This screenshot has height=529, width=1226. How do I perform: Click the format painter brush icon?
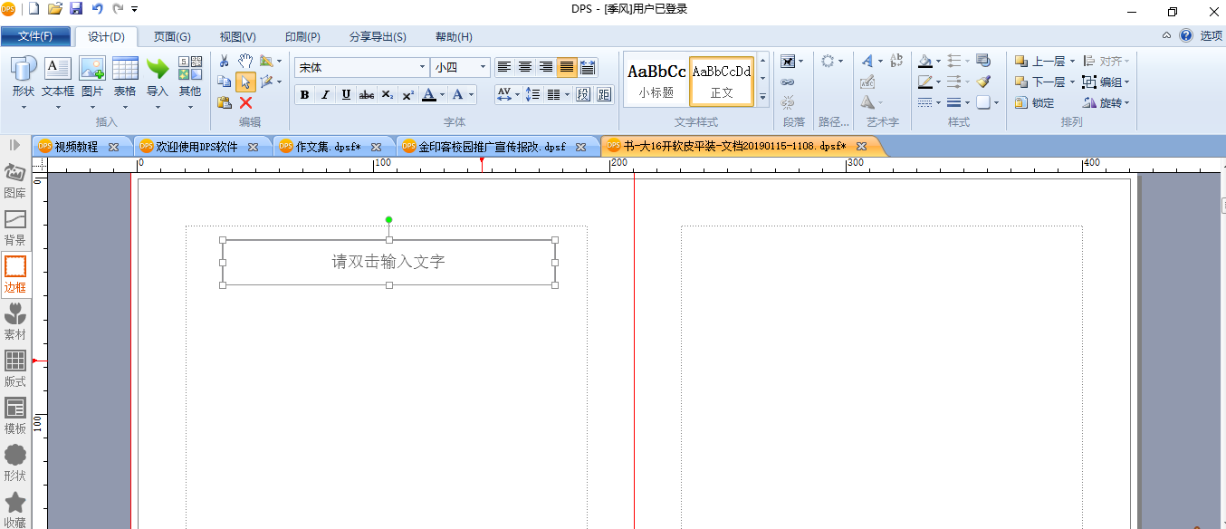(983, 82)
